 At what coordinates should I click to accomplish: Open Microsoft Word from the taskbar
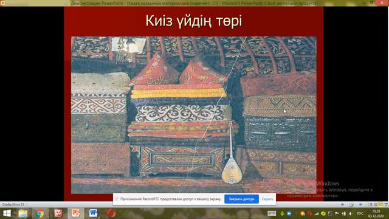click(93, 214)
